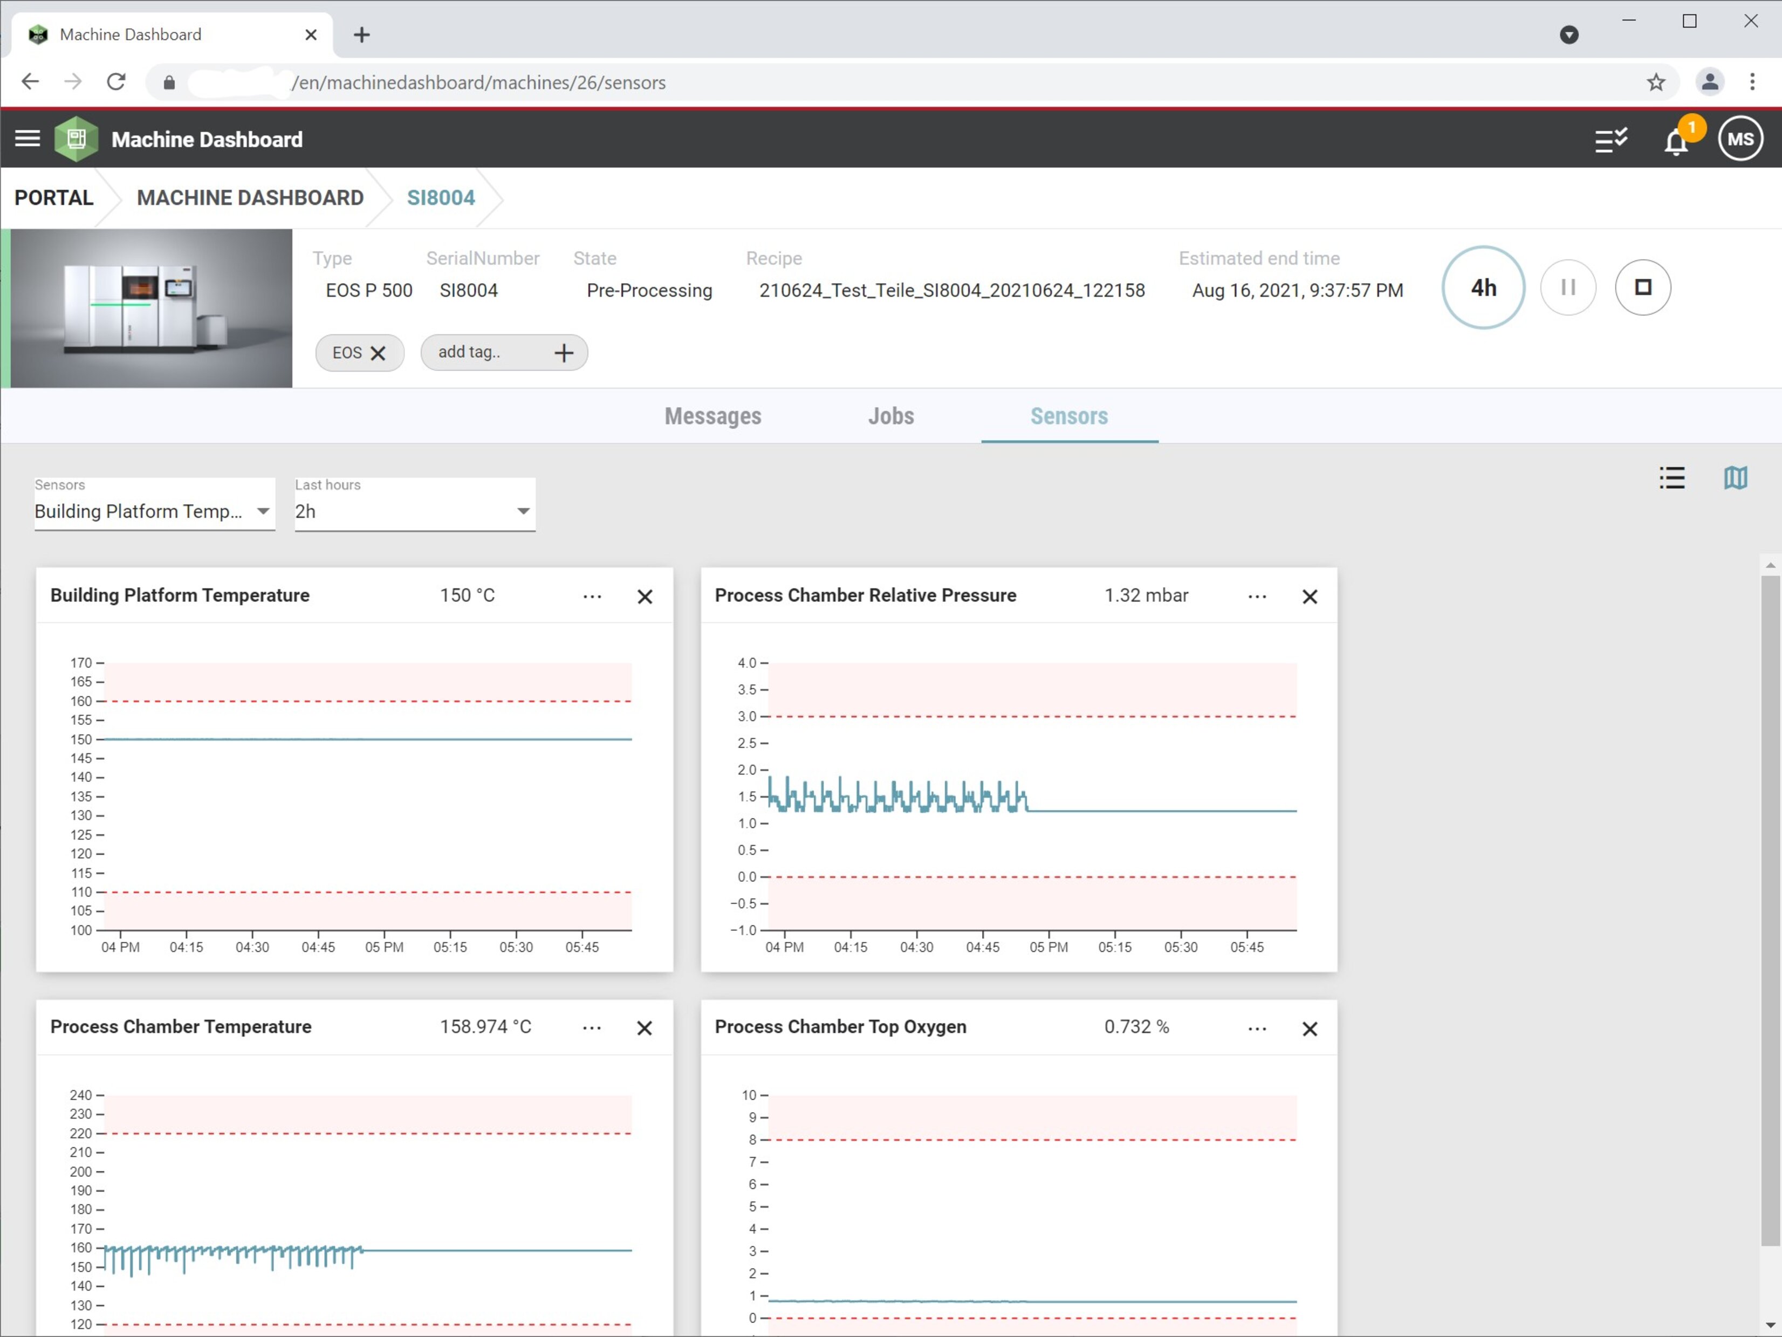Stop the current machine job
The width and height of the screenshot is (1782, 1337).
tap(1643, 287)
